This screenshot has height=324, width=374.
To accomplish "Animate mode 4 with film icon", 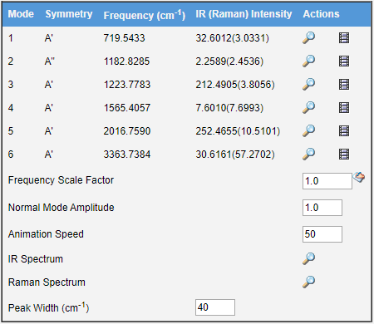I will coord(344,108).
